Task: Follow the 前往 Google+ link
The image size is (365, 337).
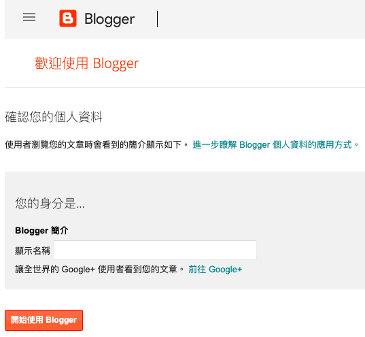Action: click(215, 270)
